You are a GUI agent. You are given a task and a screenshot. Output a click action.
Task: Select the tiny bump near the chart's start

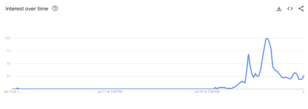point(18,88)
